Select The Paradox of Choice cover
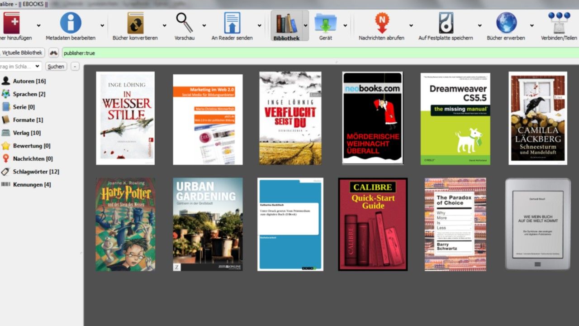This screenshot has width=579, height=326. [x=456, y=224]
